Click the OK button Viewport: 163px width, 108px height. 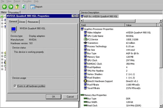coord(54,97)
